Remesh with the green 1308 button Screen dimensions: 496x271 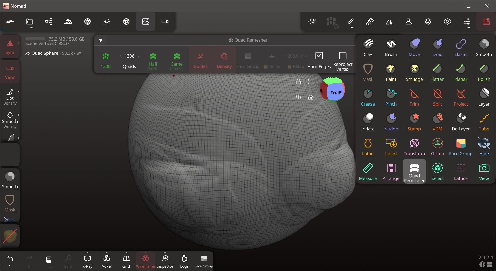[x=106, y=61]
